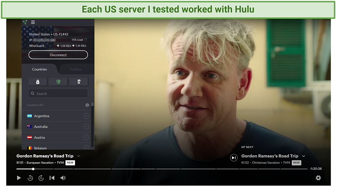This screenshot has width=337, height=189.
Task: Select Argentina country row
Action: [56, 116]
